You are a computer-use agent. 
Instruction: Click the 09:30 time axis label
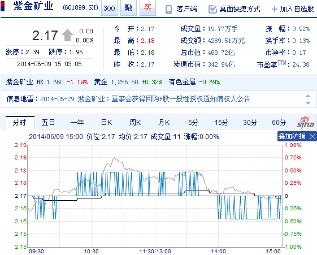pyautogui.click(x=36, y=252)
